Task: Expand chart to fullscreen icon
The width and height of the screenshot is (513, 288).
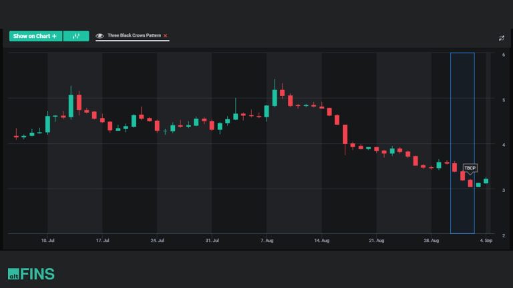Action: click(502, 38)
